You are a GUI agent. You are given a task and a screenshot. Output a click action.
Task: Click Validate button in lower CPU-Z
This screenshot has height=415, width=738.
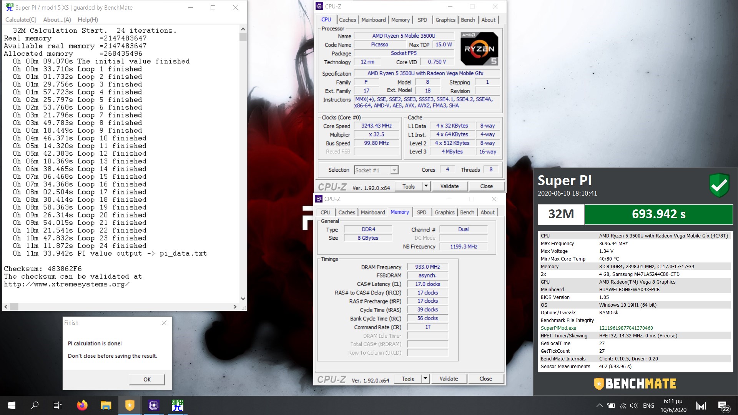[x=449, y=378]
